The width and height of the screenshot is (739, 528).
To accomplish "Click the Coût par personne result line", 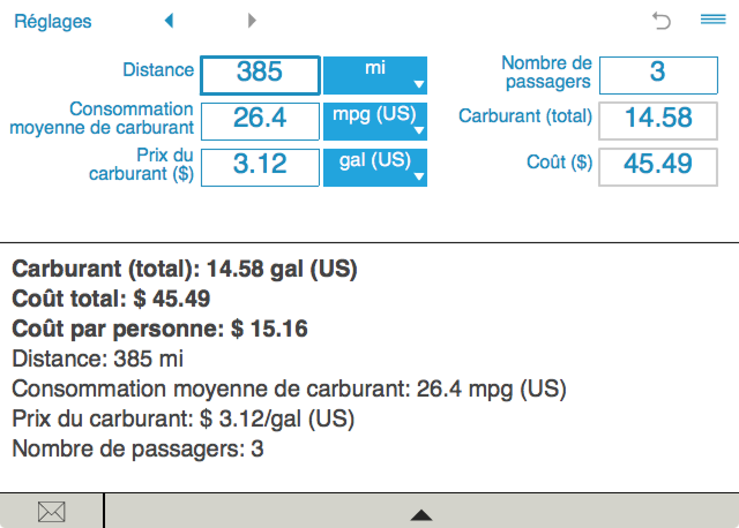I will tap(159, 329).
